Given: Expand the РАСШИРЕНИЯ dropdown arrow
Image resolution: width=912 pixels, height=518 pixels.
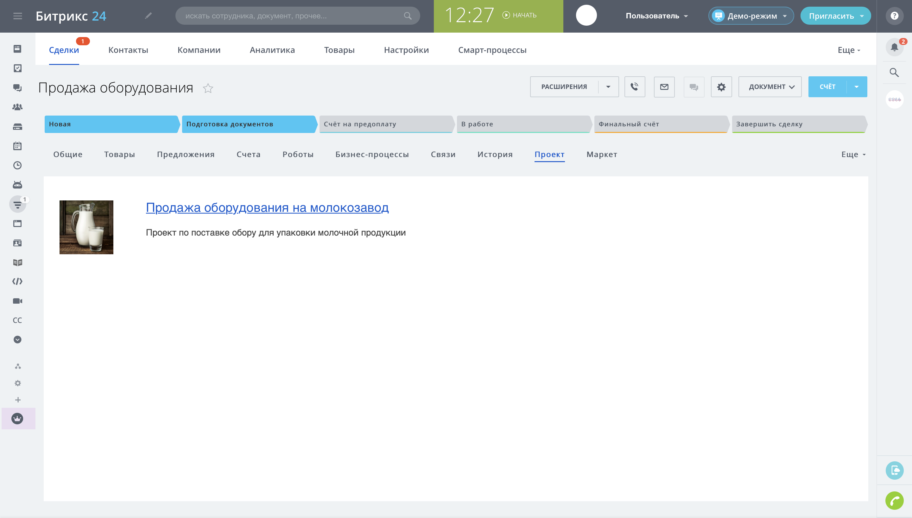Looking at the screenshot, I should 608,87.
